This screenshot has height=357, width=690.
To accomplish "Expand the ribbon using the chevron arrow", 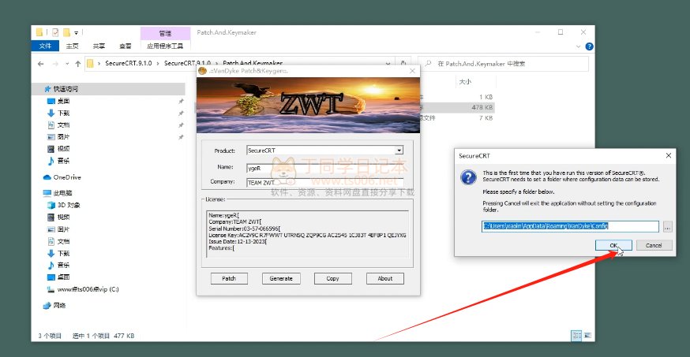I will [578, 46].
